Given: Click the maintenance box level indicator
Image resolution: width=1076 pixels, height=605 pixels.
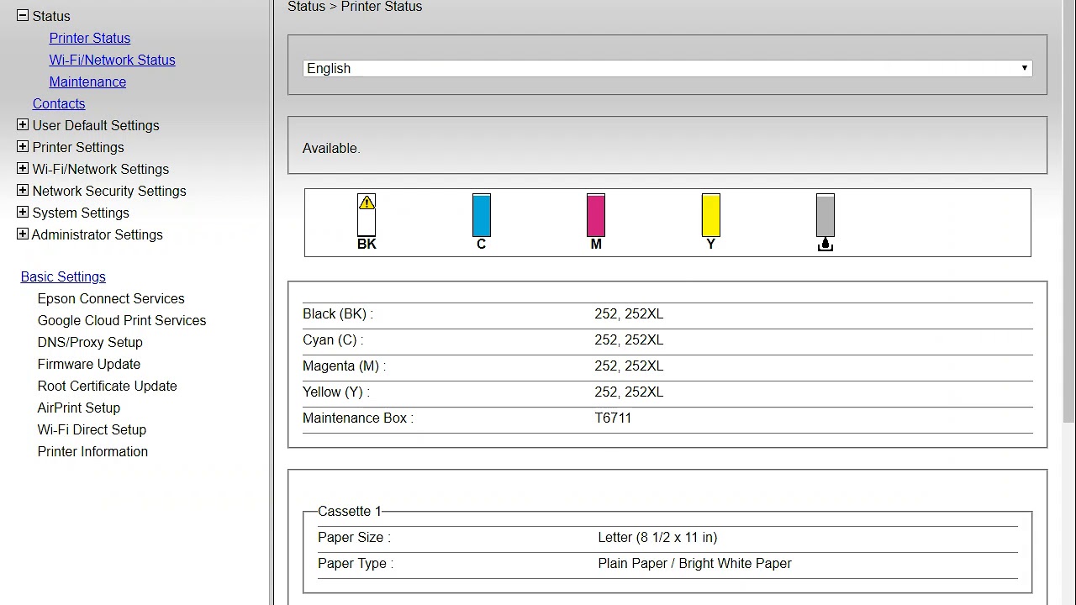Looking at the screenshot, I should pos(825,215).
